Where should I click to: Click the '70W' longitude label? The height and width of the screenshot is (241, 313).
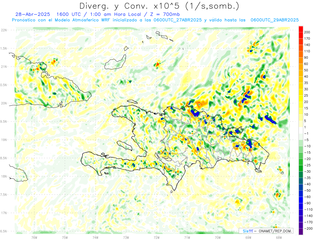click(218, 237)
